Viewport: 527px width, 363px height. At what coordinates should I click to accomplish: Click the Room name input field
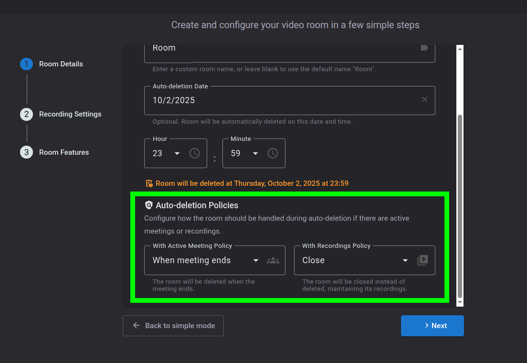tap(282, 48)
